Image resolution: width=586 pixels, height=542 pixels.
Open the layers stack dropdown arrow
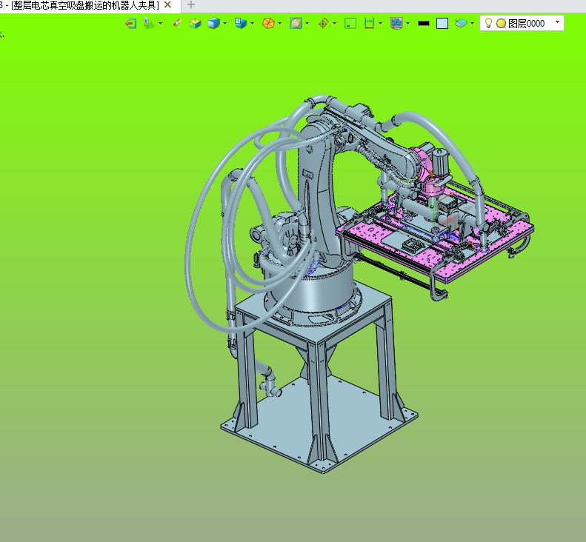click(473, 24)
